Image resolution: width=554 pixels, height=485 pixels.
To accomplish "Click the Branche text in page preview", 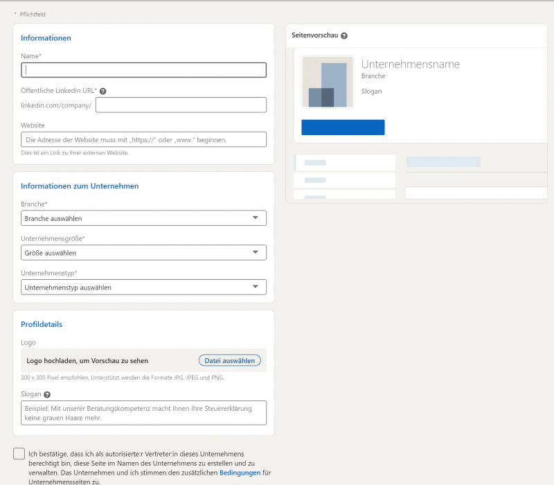I will [x=373, y=76].
